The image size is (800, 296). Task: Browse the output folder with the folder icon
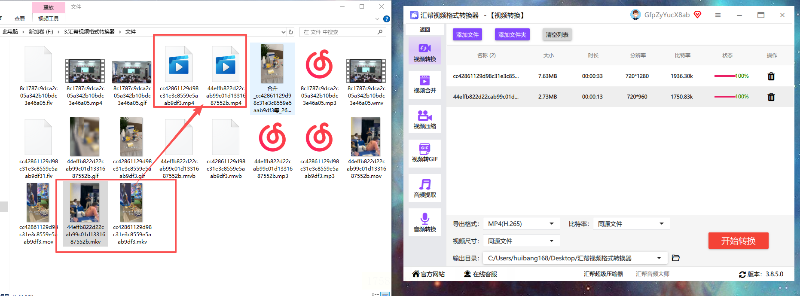coord(676,258)
